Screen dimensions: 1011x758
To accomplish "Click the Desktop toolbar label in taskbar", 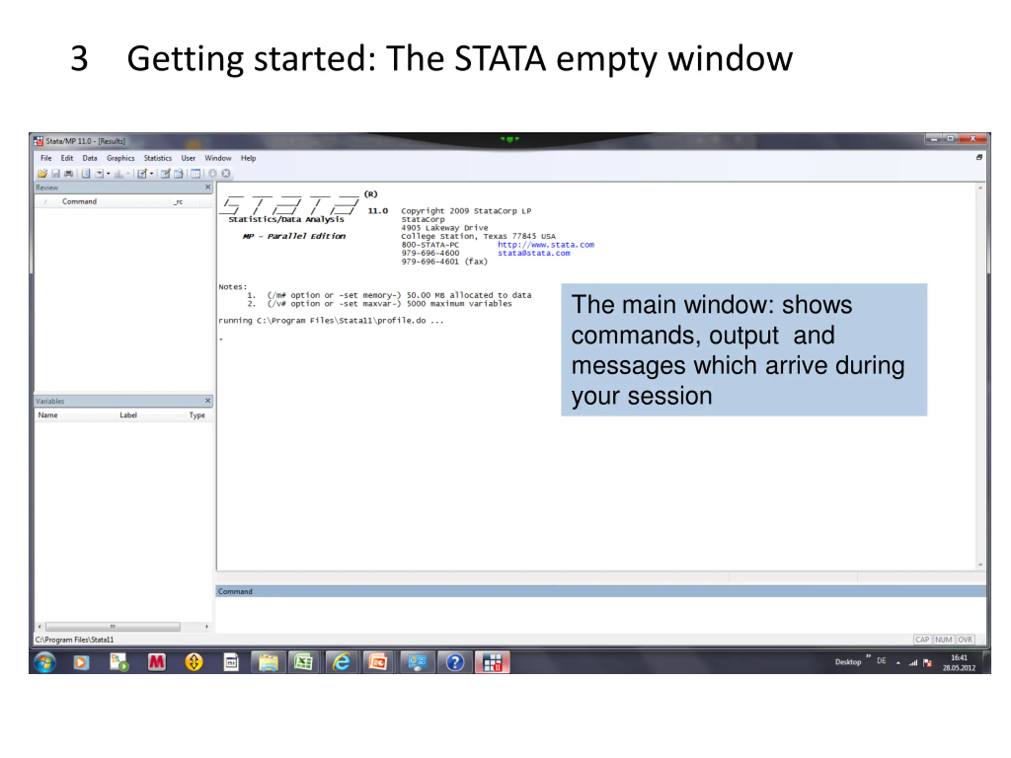I will point(848,662).
